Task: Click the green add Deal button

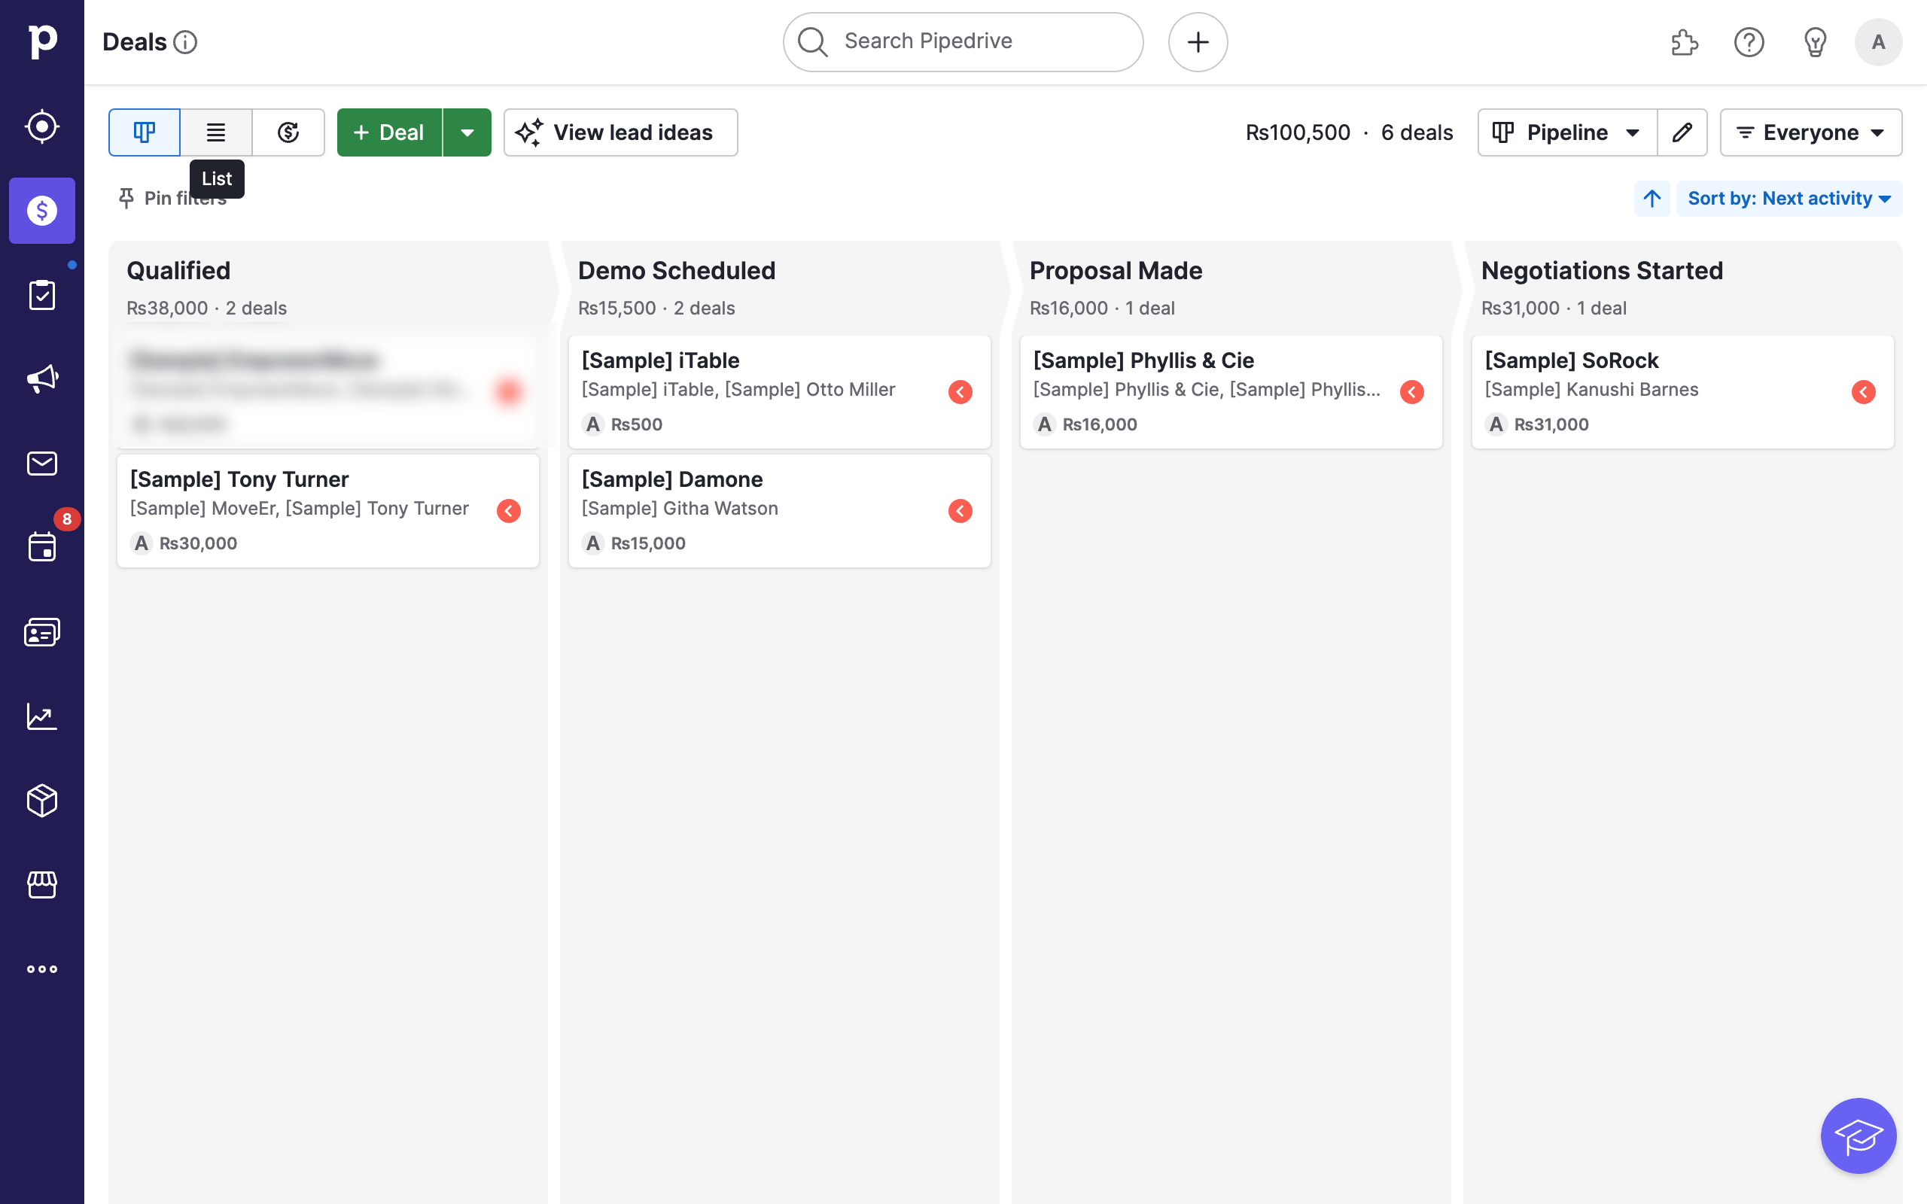Action: click(389, 132)
